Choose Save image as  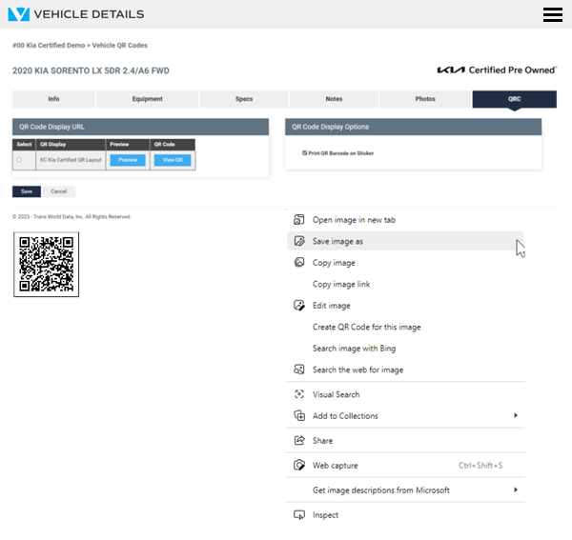click(x=405, y=241)
